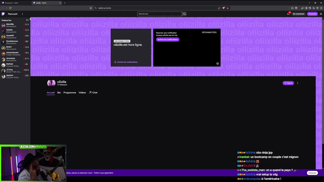Image resolution: width=324 pixels, height=182 pixels.
Task: Click the Se connecter button
Action: (299, 14)
